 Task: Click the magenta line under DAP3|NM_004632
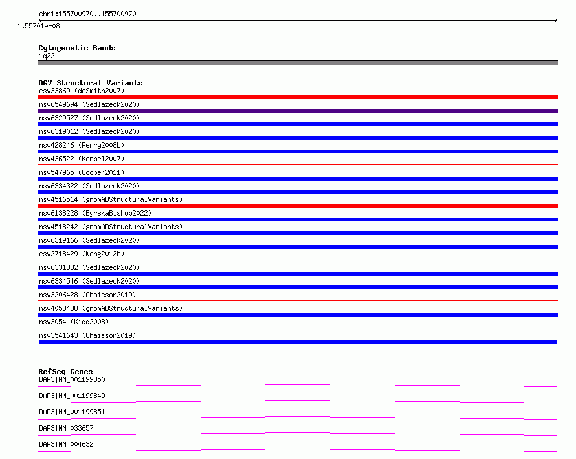pyautogui.click(x=298, y=450)
